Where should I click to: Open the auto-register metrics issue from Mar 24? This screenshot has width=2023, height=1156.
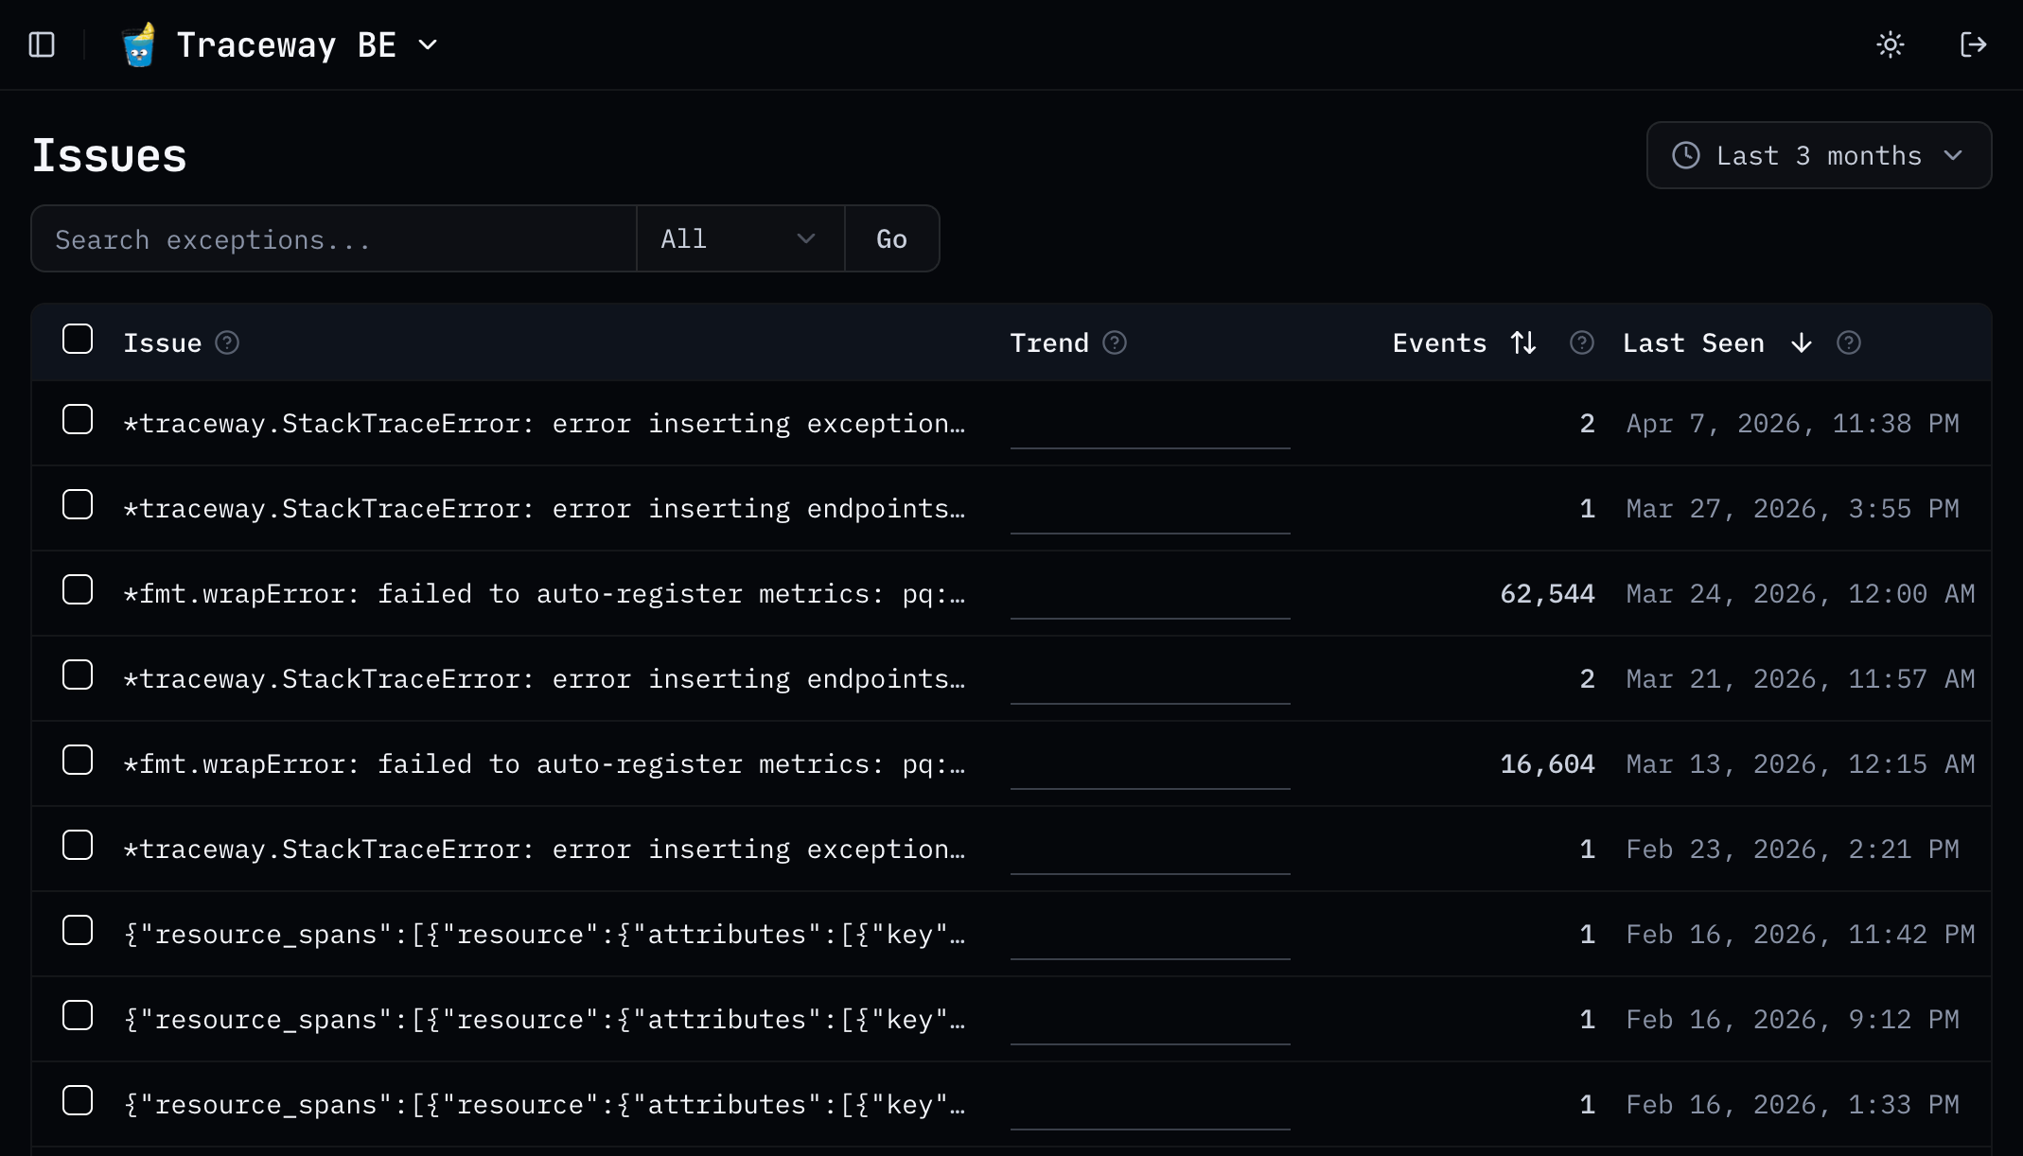point(544,594)
